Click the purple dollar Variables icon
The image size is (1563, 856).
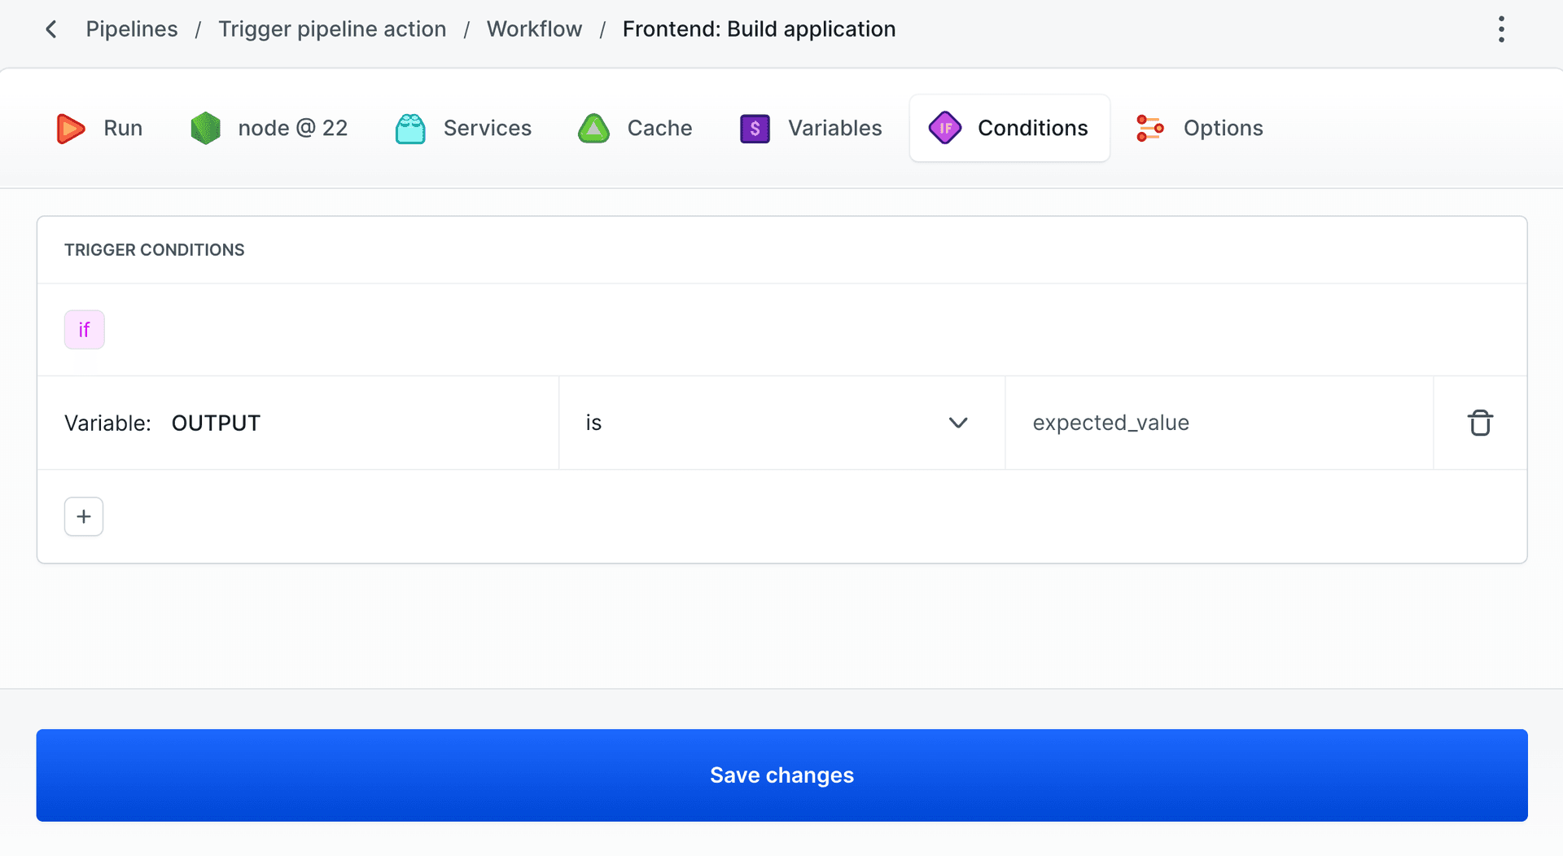755,129
